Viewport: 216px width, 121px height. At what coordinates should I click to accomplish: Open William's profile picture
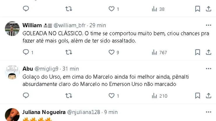12,29
